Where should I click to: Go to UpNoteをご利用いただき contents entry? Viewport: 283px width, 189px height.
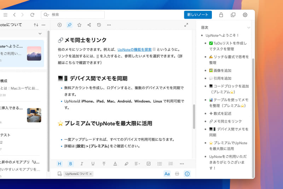tap(228, 162)
